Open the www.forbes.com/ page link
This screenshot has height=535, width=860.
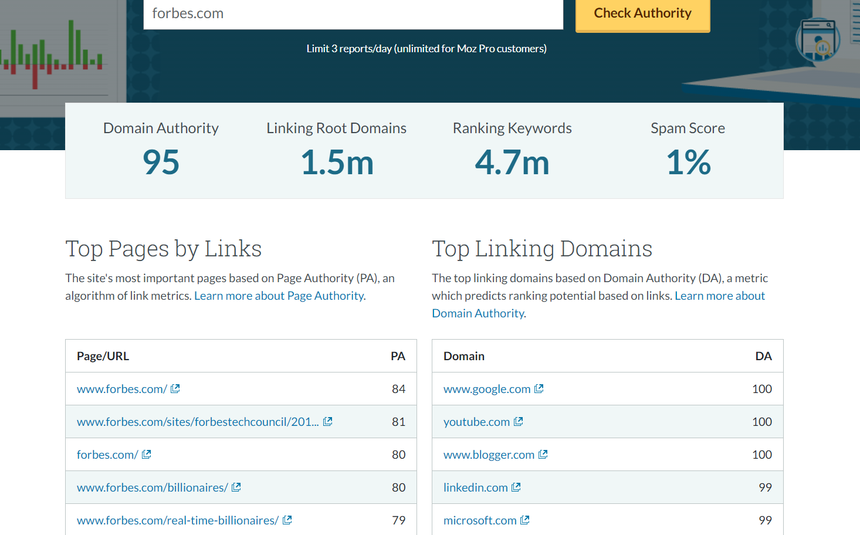coord(122,389)
